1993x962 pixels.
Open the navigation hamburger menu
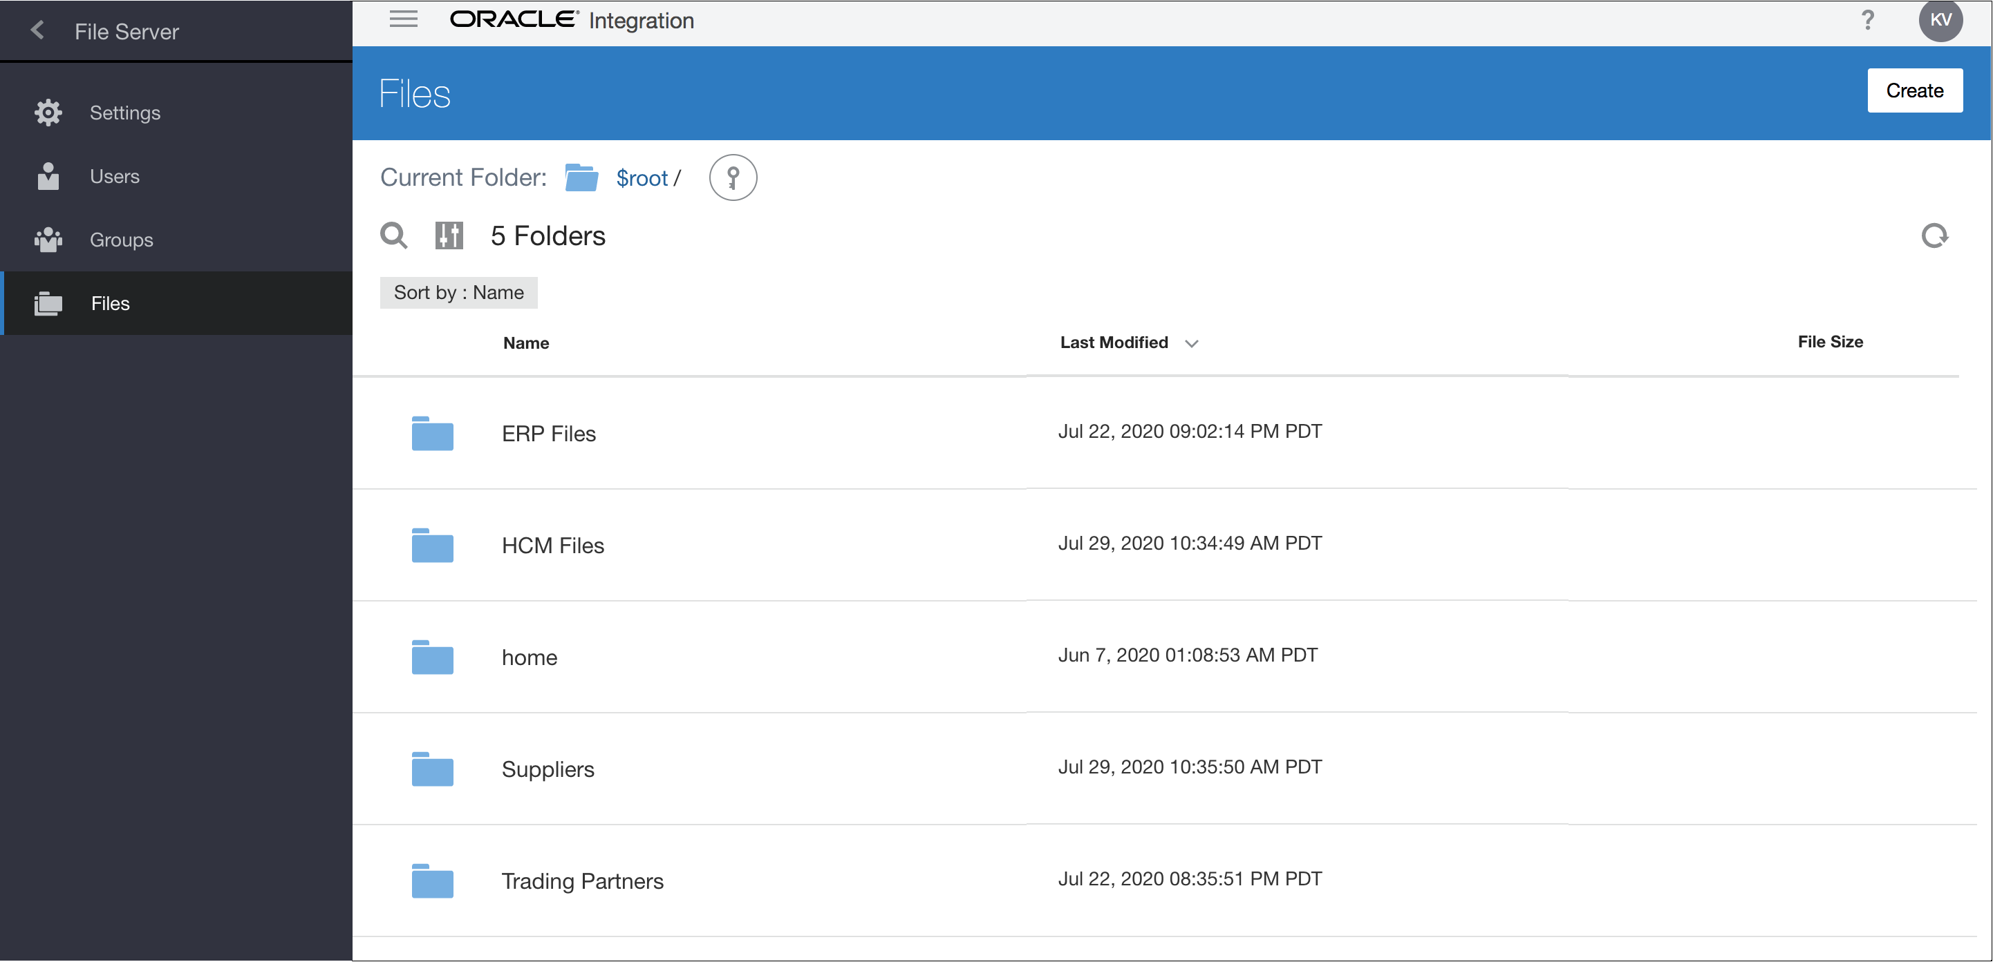[x=403, y=19]
